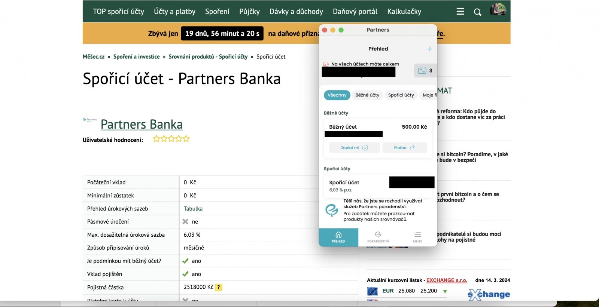Open Daňový portál menu item

(355, 12)
